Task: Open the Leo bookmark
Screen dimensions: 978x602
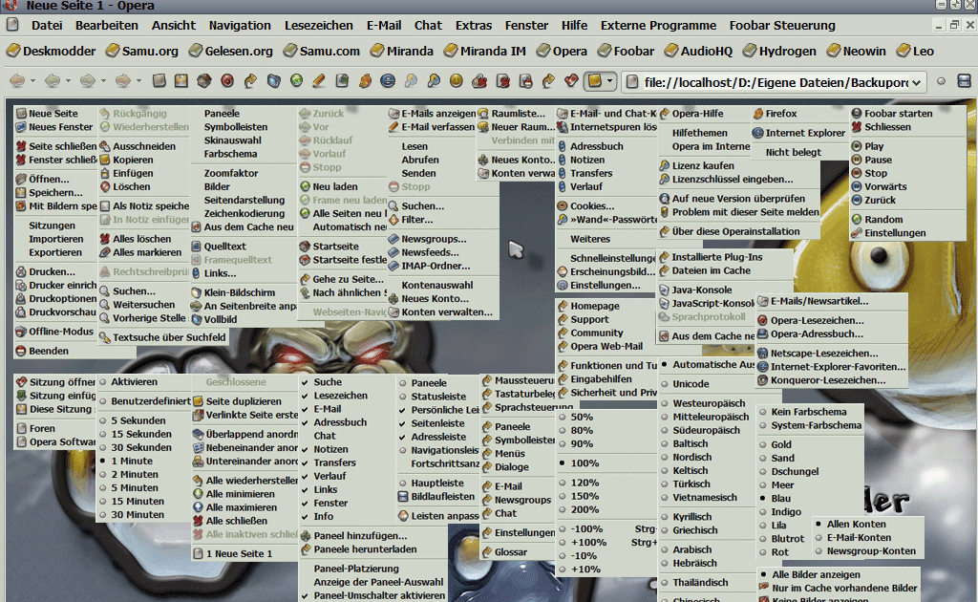Action: coord(916,52)
